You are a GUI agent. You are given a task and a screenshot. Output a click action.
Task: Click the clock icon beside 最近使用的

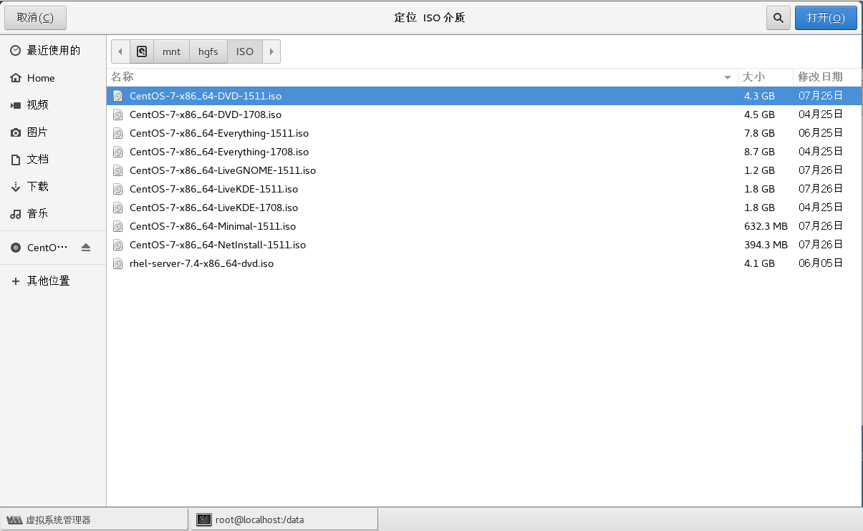coord(15,51)
